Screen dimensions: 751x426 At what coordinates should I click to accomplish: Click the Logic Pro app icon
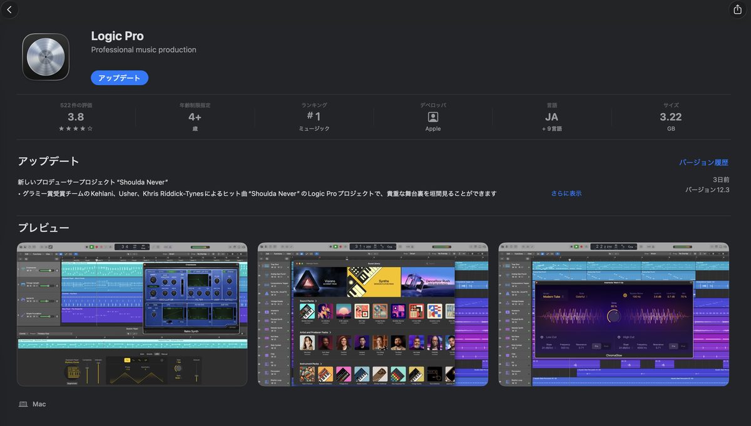pos(46,57)
